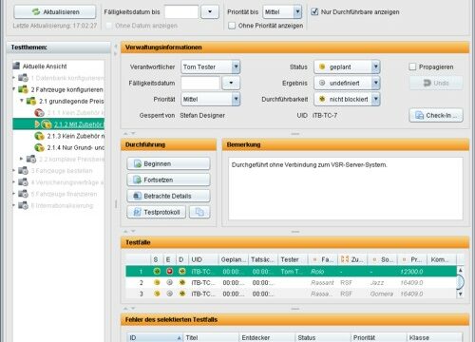Screen dimensions: 475x342
Task: Expand 3 Fahrzeuge bestellen node
Action: click(13, 170)
